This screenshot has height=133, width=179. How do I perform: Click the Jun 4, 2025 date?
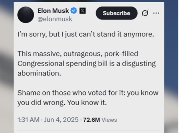(61, 120)
